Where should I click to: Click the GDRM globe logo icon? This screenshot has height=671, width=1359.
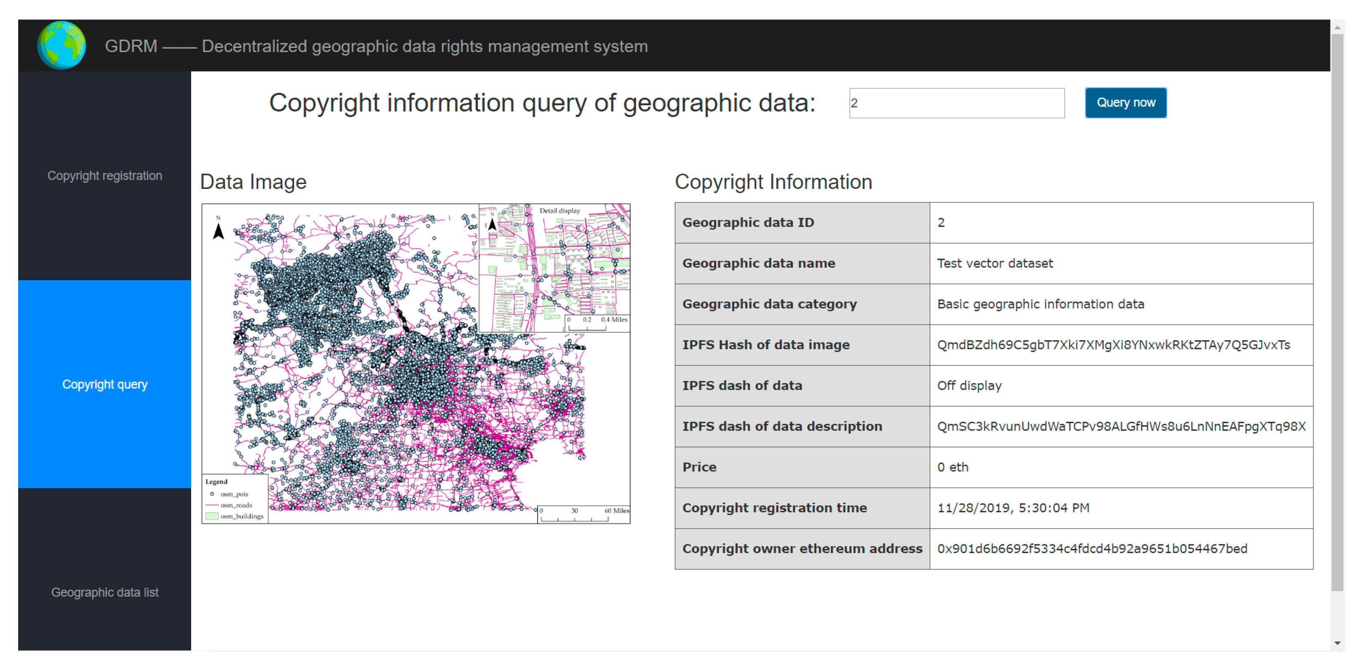(x=61, y=45)
